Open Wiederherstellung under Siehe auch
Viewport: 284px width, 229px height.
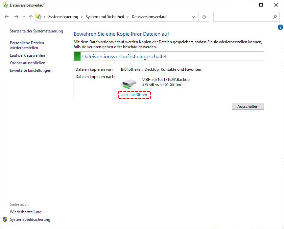pyautogui.click(x=26, y=212)
